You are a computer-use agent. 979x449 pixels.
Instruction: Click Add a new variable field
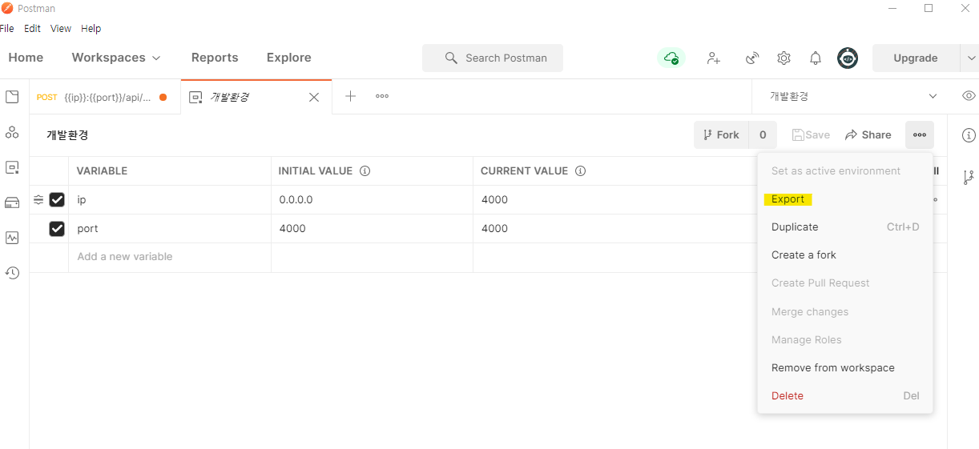click(x=170, y=257)
